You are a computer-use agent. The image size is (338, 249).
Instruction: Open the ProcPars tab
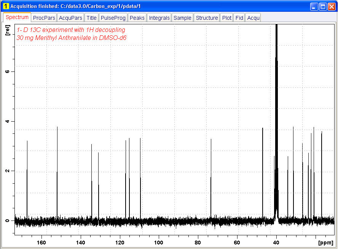[44, 18]
